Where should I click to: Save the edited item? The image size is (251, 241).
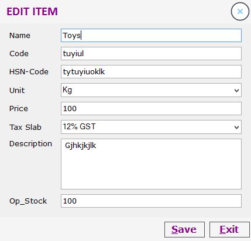184,229
